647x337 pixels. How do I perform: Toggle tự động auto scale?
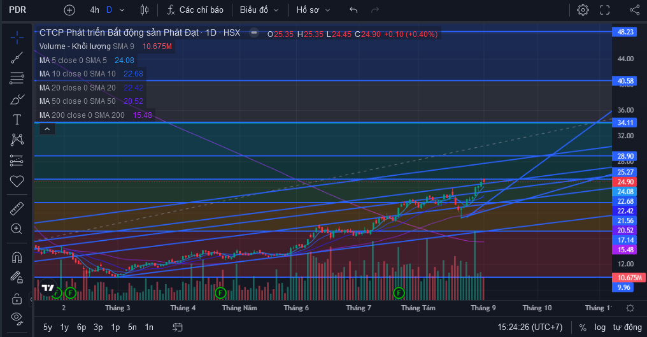[x=627, y=327]
